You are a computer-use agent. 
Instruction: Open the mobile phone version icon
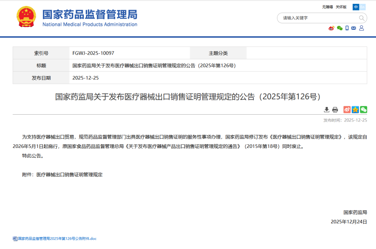click(x=347, y=28)
